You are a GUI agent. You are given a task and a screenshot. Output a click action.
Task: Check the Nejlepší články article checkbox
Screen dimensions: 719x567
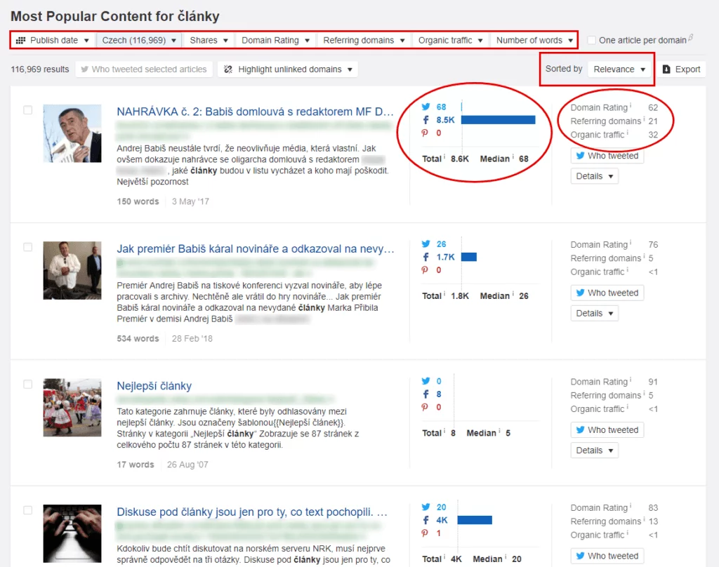(x=28, y=384)
